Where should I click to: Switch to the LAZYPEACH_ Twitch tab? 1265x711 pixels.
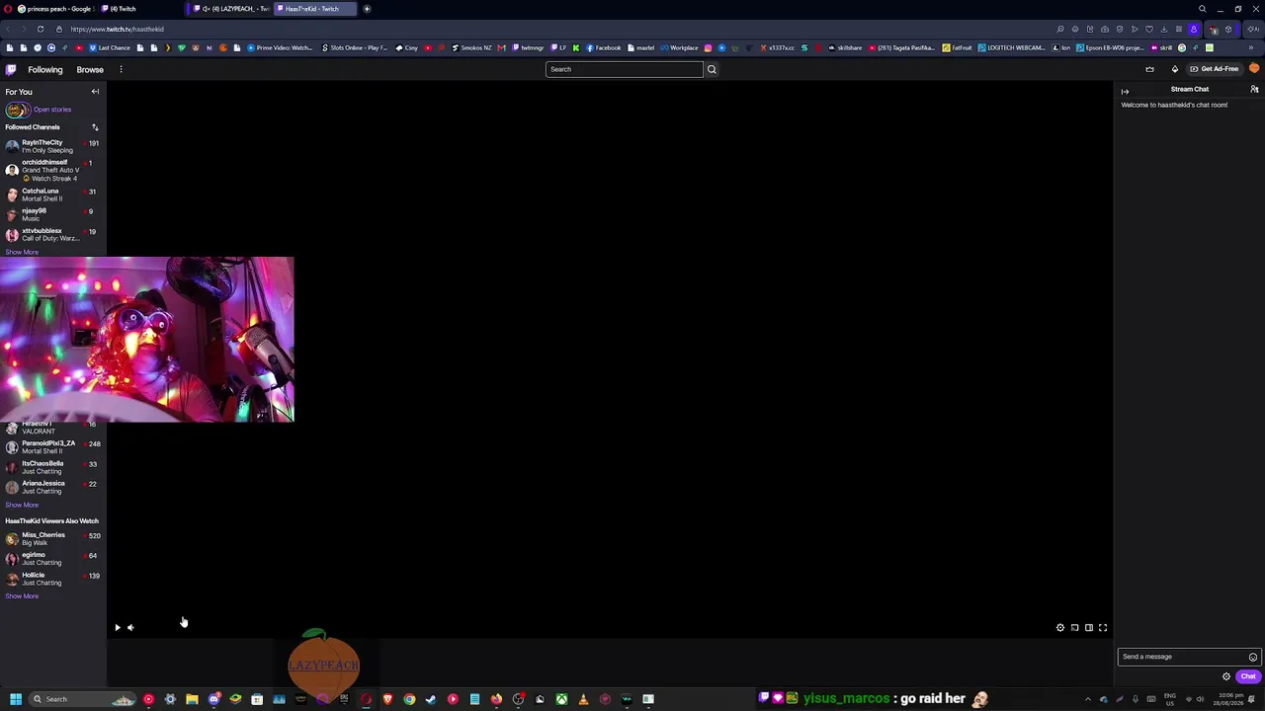click(230, 9)
